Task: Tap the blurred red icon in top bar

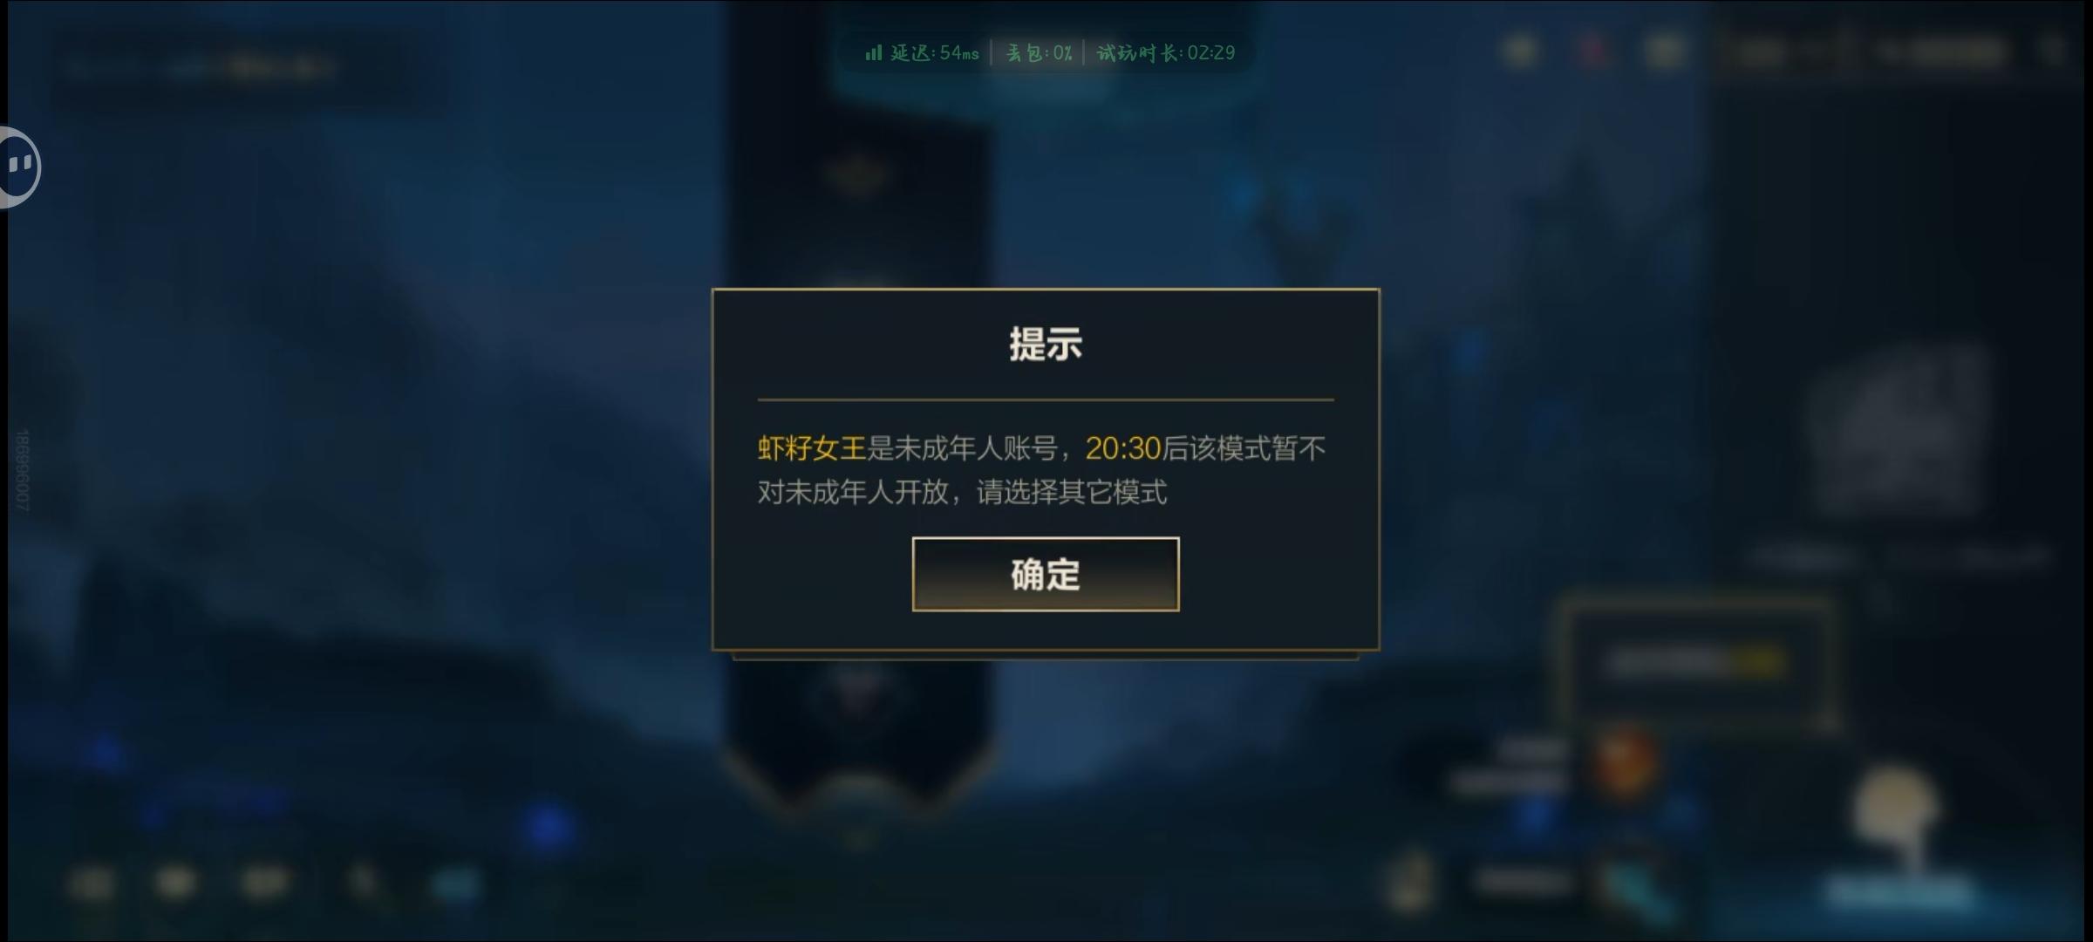Action: pyautogui.click(x=1592, y=51)
